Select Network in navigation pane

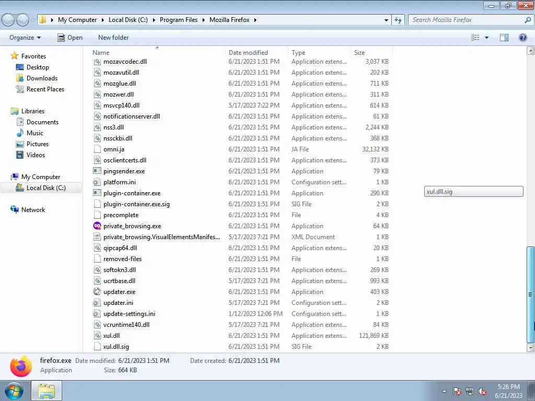pos(33,210)
